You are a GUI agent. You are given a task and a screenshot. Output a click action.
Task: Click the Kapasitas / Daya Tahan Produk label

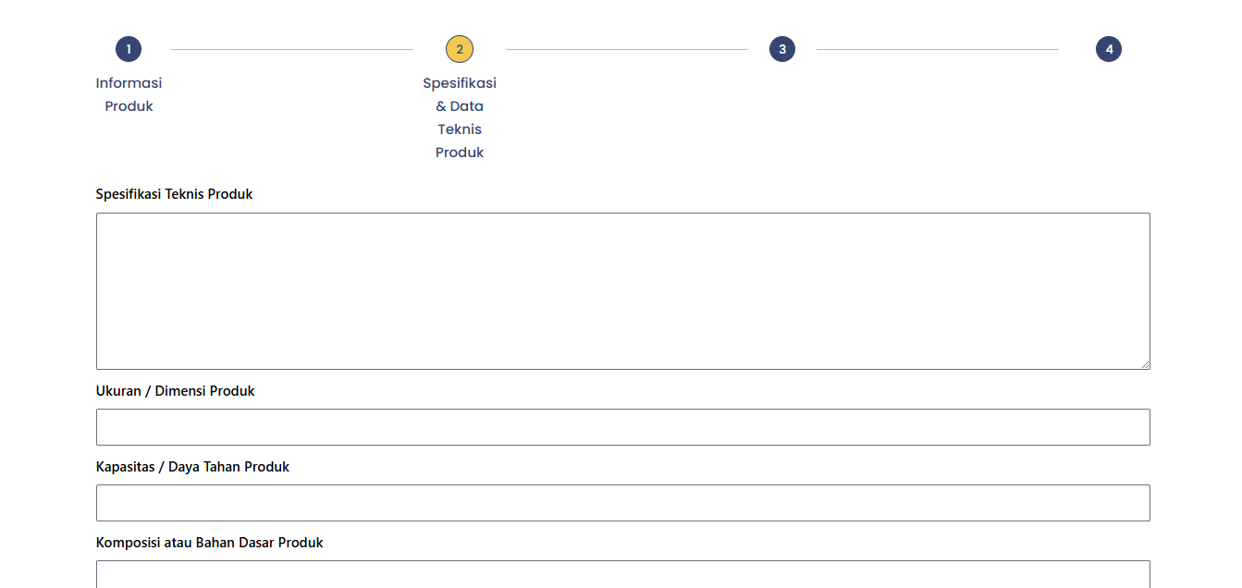pyautogui.click(x=192, y=467)
